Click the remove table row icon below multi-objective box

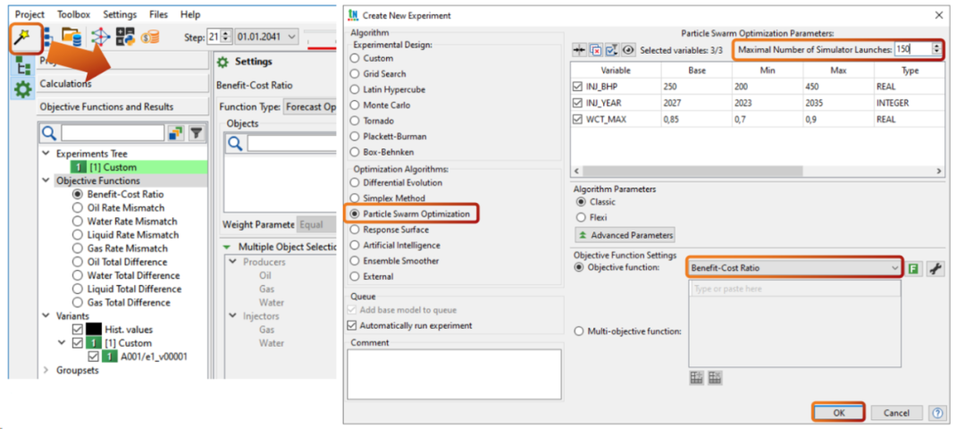tap(714, 378)
